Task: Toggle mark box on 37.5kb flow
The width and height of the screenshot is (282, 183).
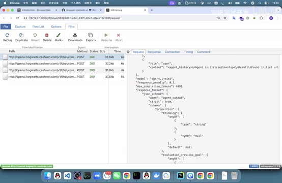Action: 6,77
